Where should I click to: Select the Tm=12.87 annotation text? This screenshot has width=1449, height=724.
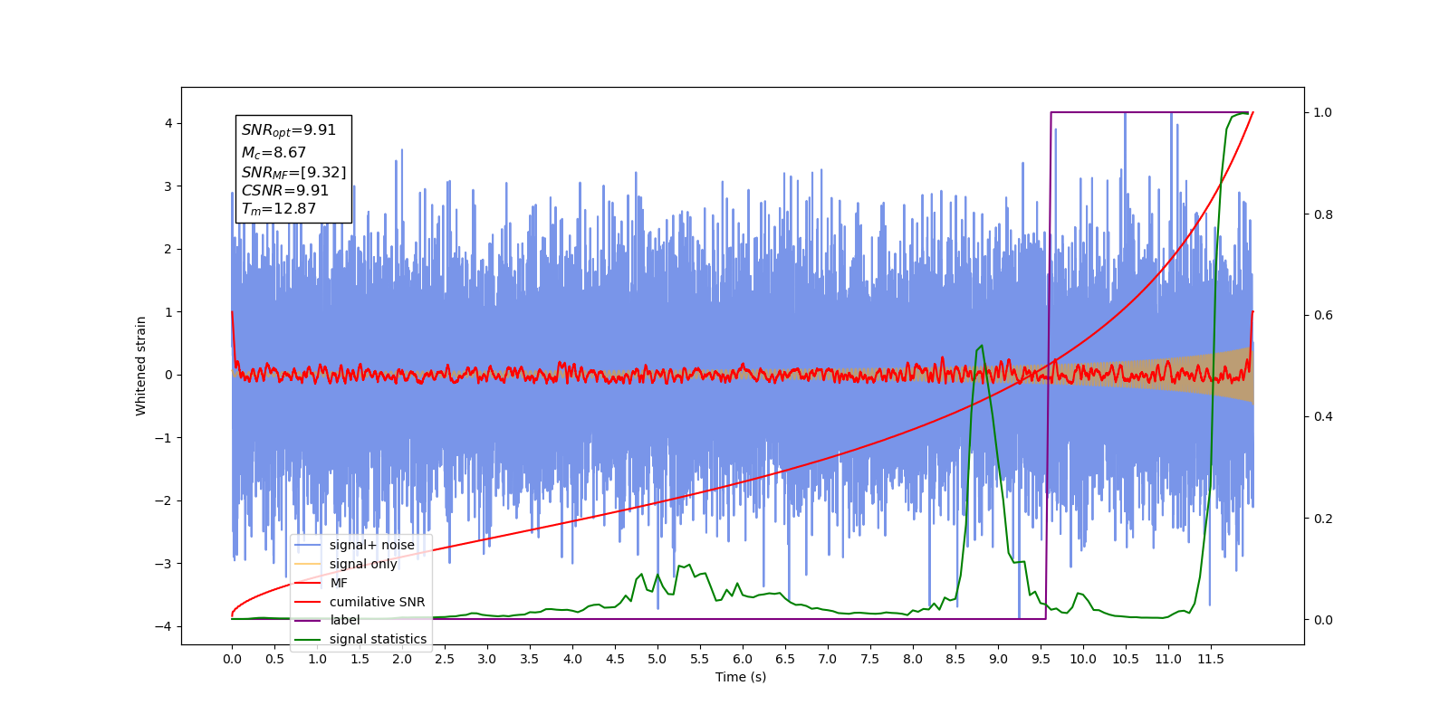tap(279, 208)
